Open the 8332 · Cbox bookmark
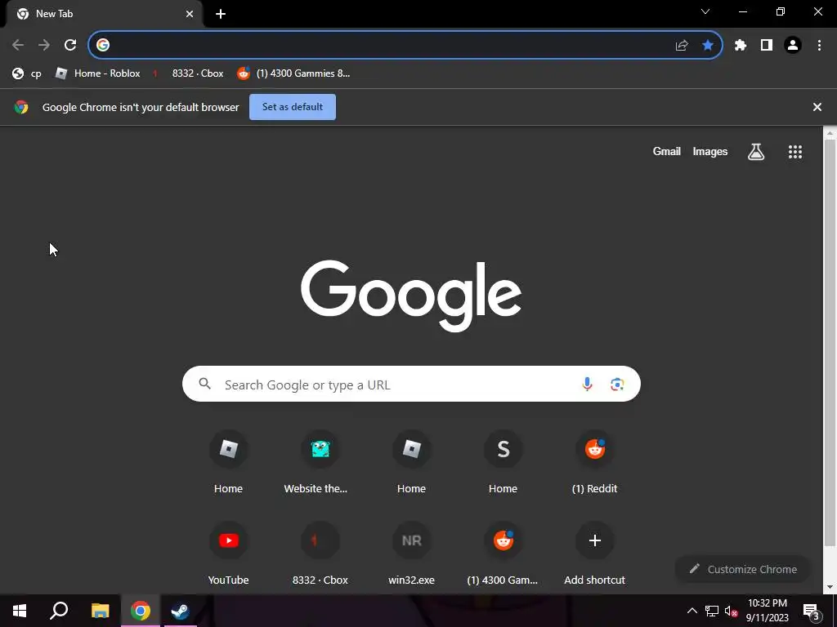Image resolution: width=837 pixels, height=627 pixels. [x=187, y=73]
